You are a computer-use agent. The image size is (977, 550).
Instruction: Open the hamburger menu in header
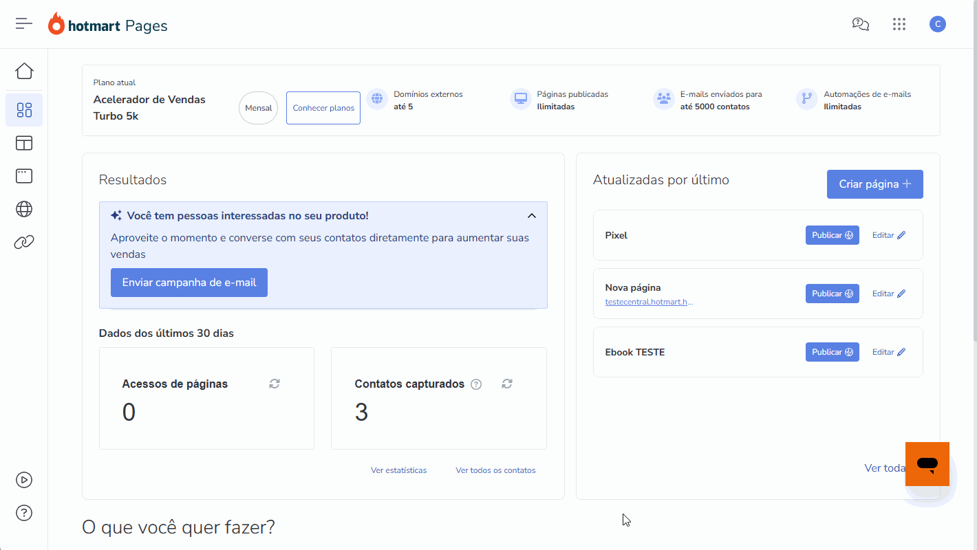point(24,24)
